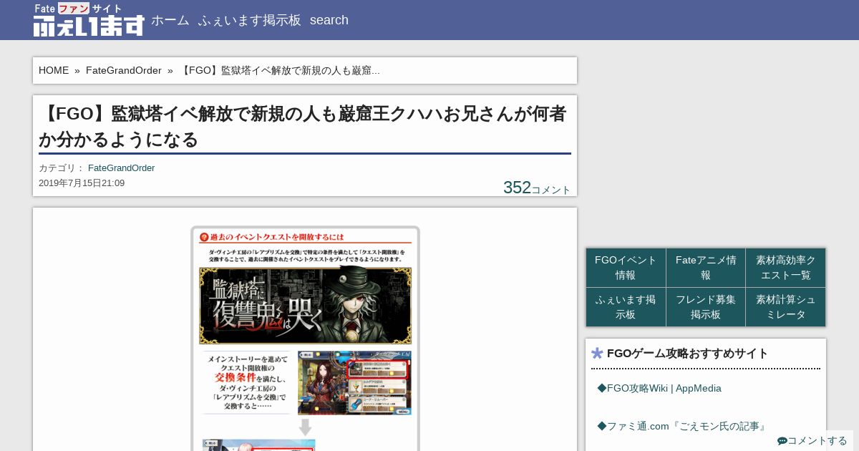The width and height of the screenshot is (859, 451).
Task: Open the FateGrandOrder category link
Action: point(122,168)
